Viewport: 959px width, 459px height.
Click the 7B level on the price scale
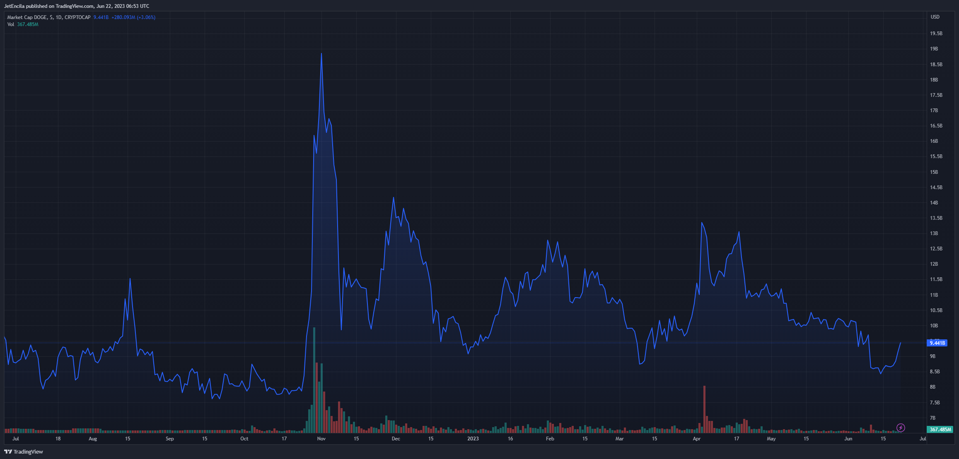(932, 418)
